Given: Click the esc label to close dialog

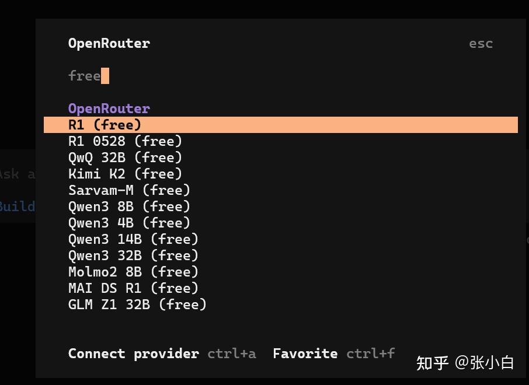Looking at the screenshot, I should pos(481,44).
